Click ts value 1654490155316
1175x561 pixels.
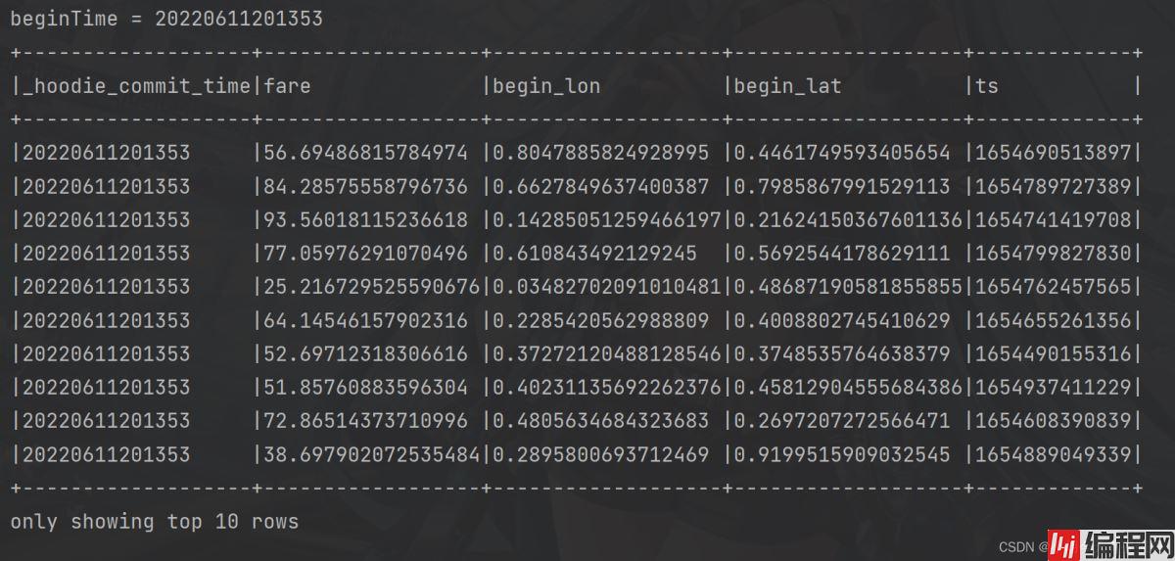(1053, 353)
